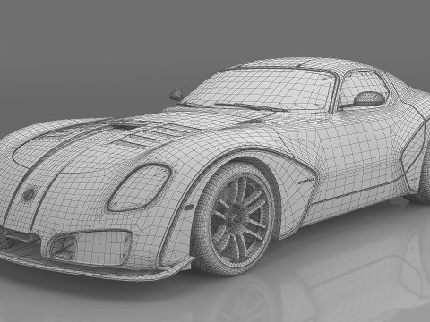Click the windshield wiper on the windscreen
Screen dimensions: 430x322
[x=251, y=107]
